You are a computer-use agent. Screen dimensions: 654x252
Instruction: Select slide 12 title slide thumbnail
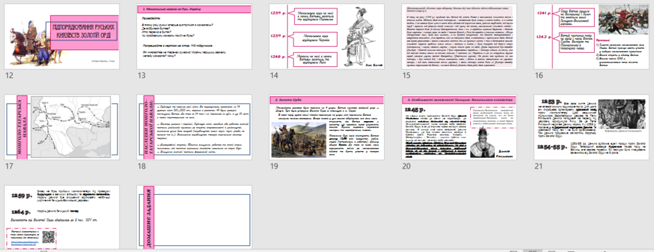[x=62, y=36]
